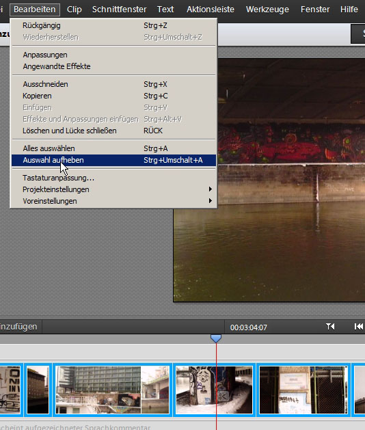The image size is (365, 430).
Task: Go to the previous edit point
Action: [x=359, y=327]
